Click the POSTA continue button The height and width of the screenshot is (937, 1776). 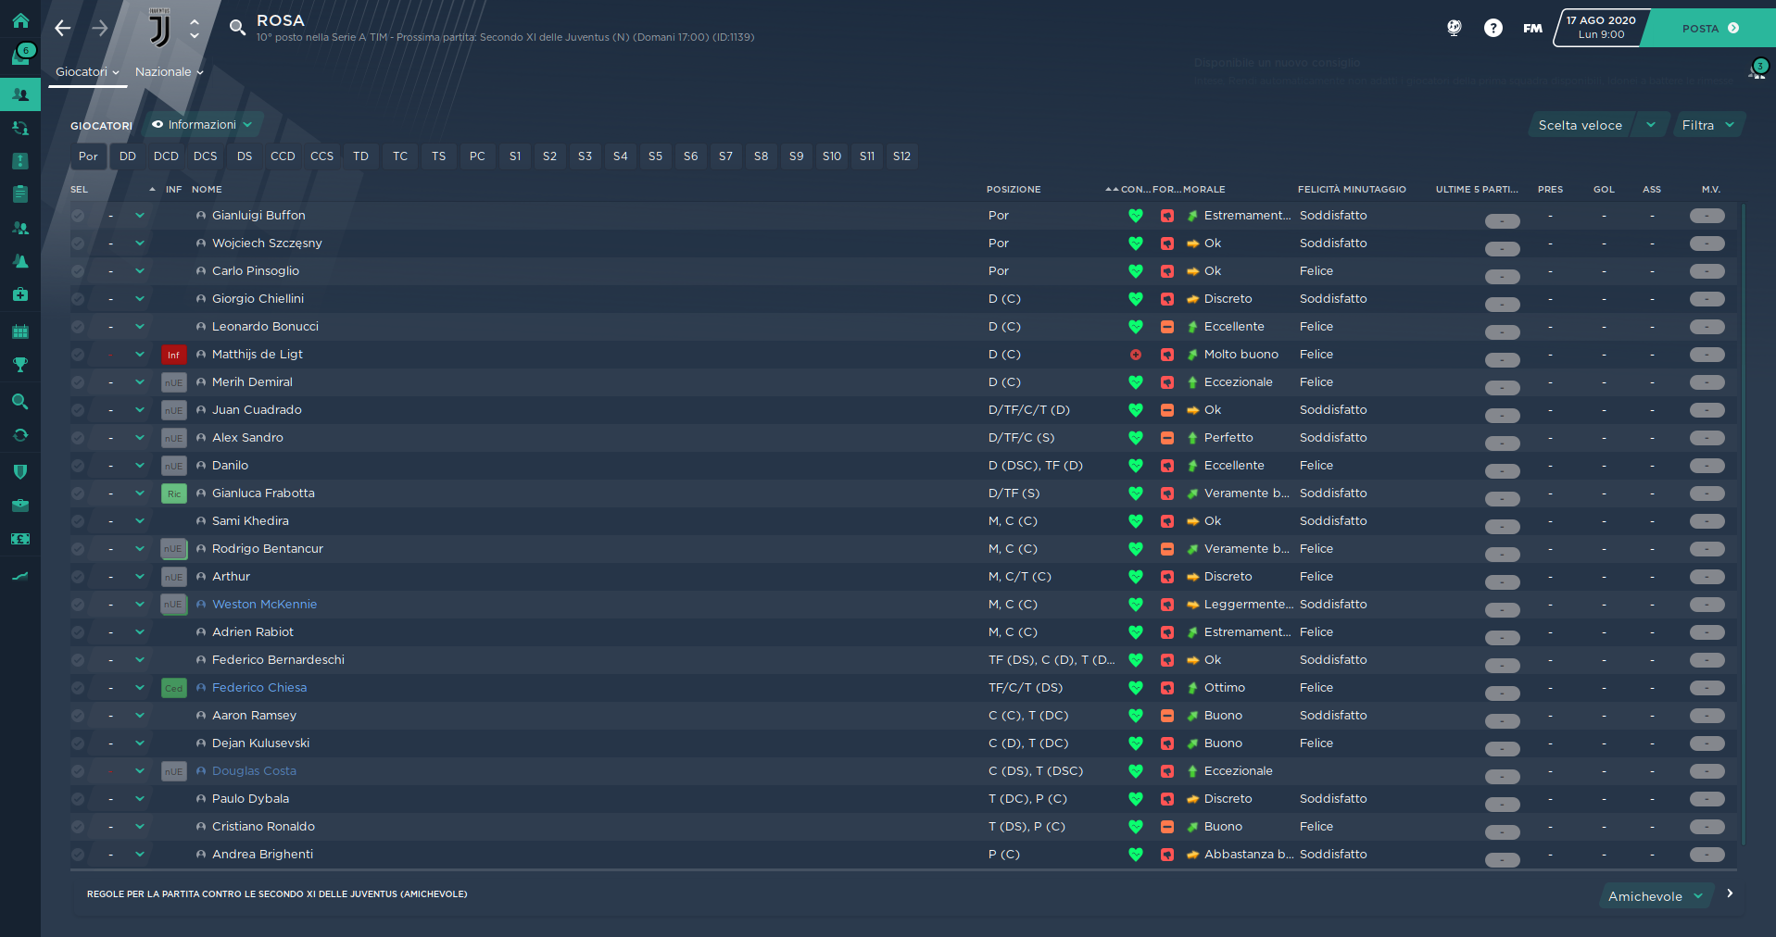pos(1710,28)
